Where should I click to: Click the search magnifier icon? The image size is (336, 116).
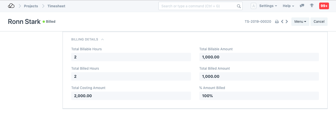pos(239,6)
